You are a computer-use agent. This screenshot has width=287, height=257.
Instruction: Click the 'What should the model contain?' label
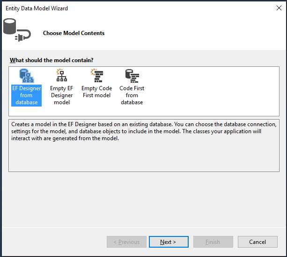[52, 60]
